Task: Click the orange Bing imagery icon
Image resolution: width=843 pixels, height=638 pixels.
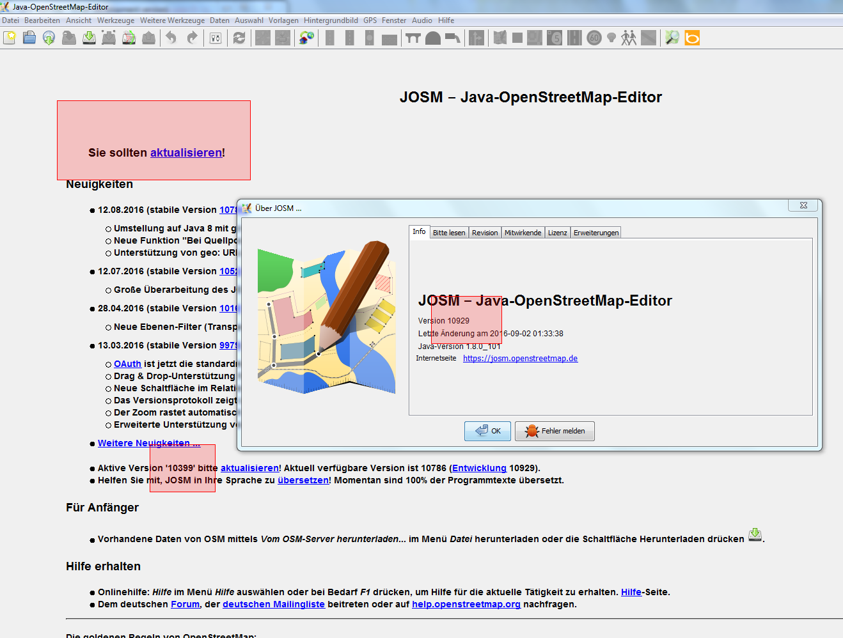Action: tap(692, 38)
